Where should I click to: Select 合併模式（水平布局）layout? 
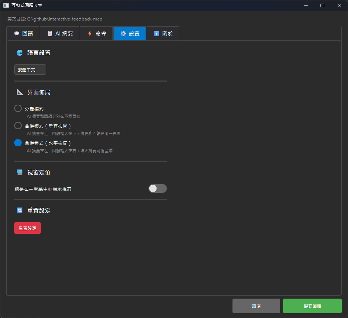[18, 142]
